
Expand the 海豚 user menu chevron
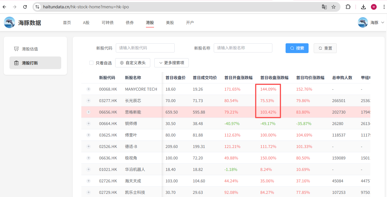pos(382,22)
